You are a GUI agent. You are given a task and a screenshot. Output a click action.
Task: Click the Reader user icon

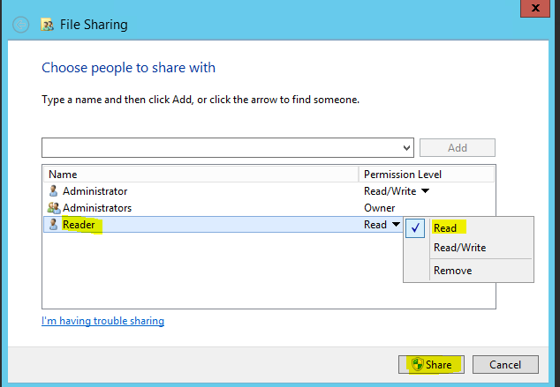(x=53, y=225)
